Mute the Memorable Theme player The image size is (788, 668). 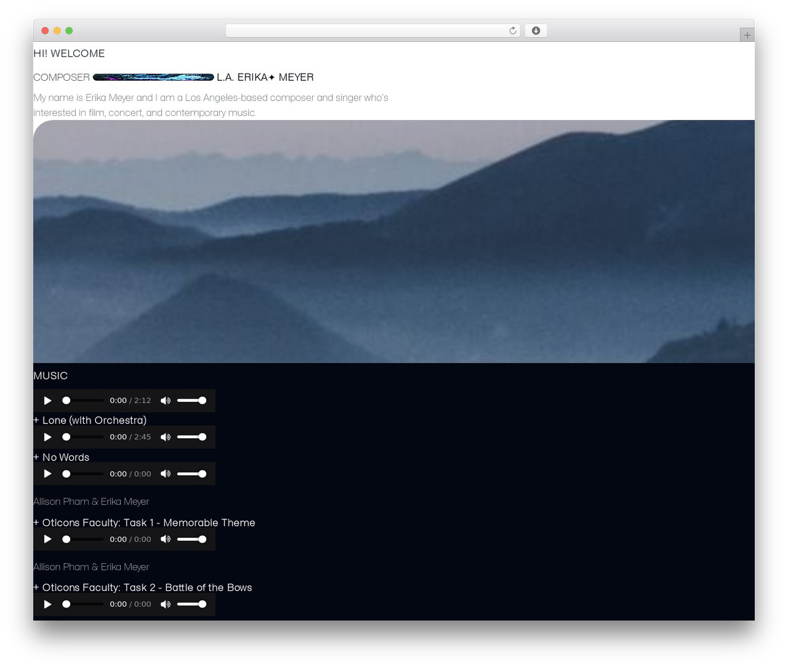coord(166,539)
